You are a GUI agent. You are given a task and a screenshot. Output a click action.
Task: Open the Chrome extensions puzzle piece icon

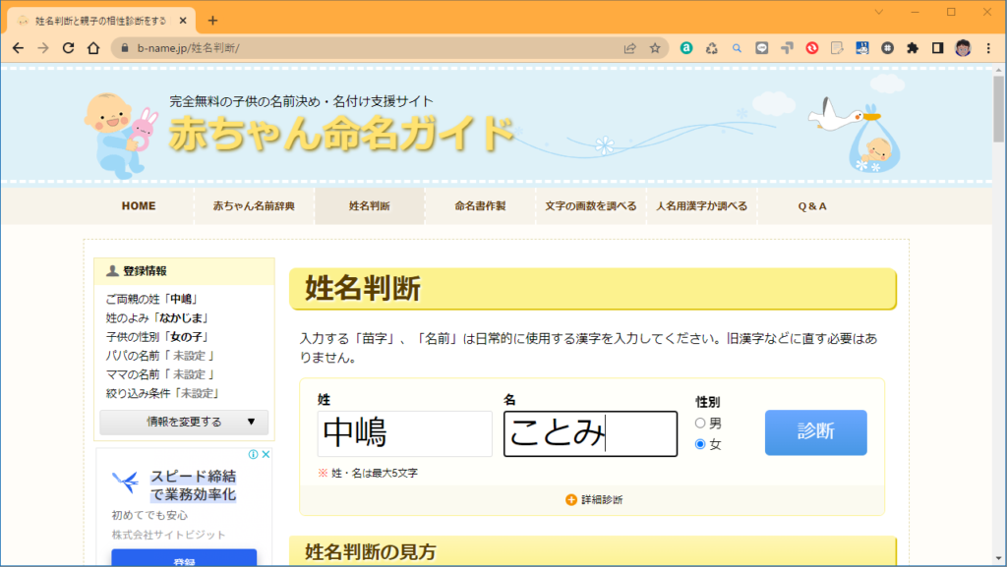click(912, 46)
